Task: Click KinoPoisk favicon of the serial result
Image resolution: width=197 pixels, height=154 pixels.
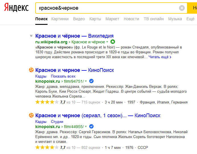Action: 31,116
